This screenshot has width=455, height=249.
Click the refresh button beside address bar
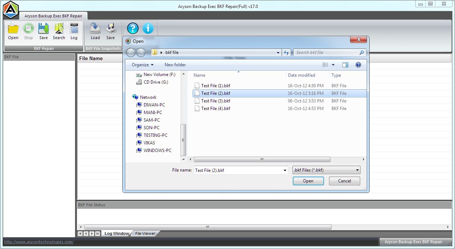tap(286, 52)
